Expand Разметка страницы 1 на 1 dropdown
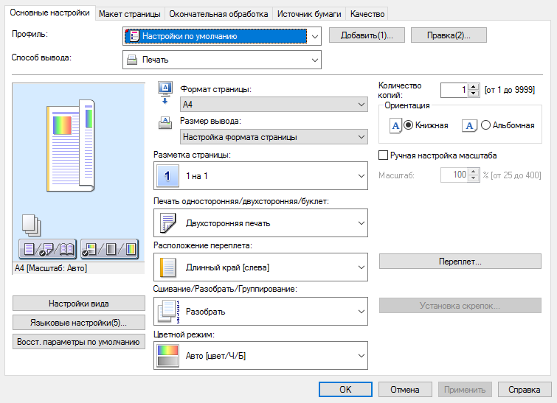 tap(260, 175)
